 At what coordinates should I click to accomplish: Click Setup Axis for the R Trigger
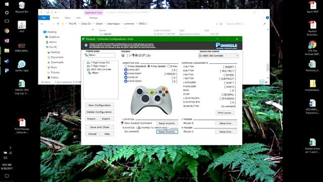[x=226, y=131]
